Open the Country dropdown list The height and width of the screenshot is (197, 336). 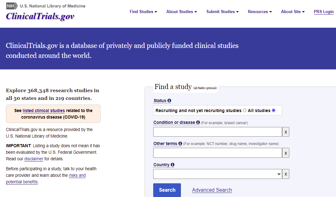217,174
